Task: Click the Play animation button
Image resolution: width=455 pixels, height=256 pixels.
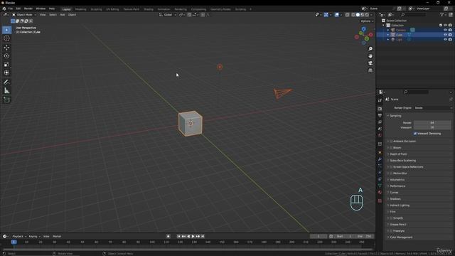Action: 193,236
